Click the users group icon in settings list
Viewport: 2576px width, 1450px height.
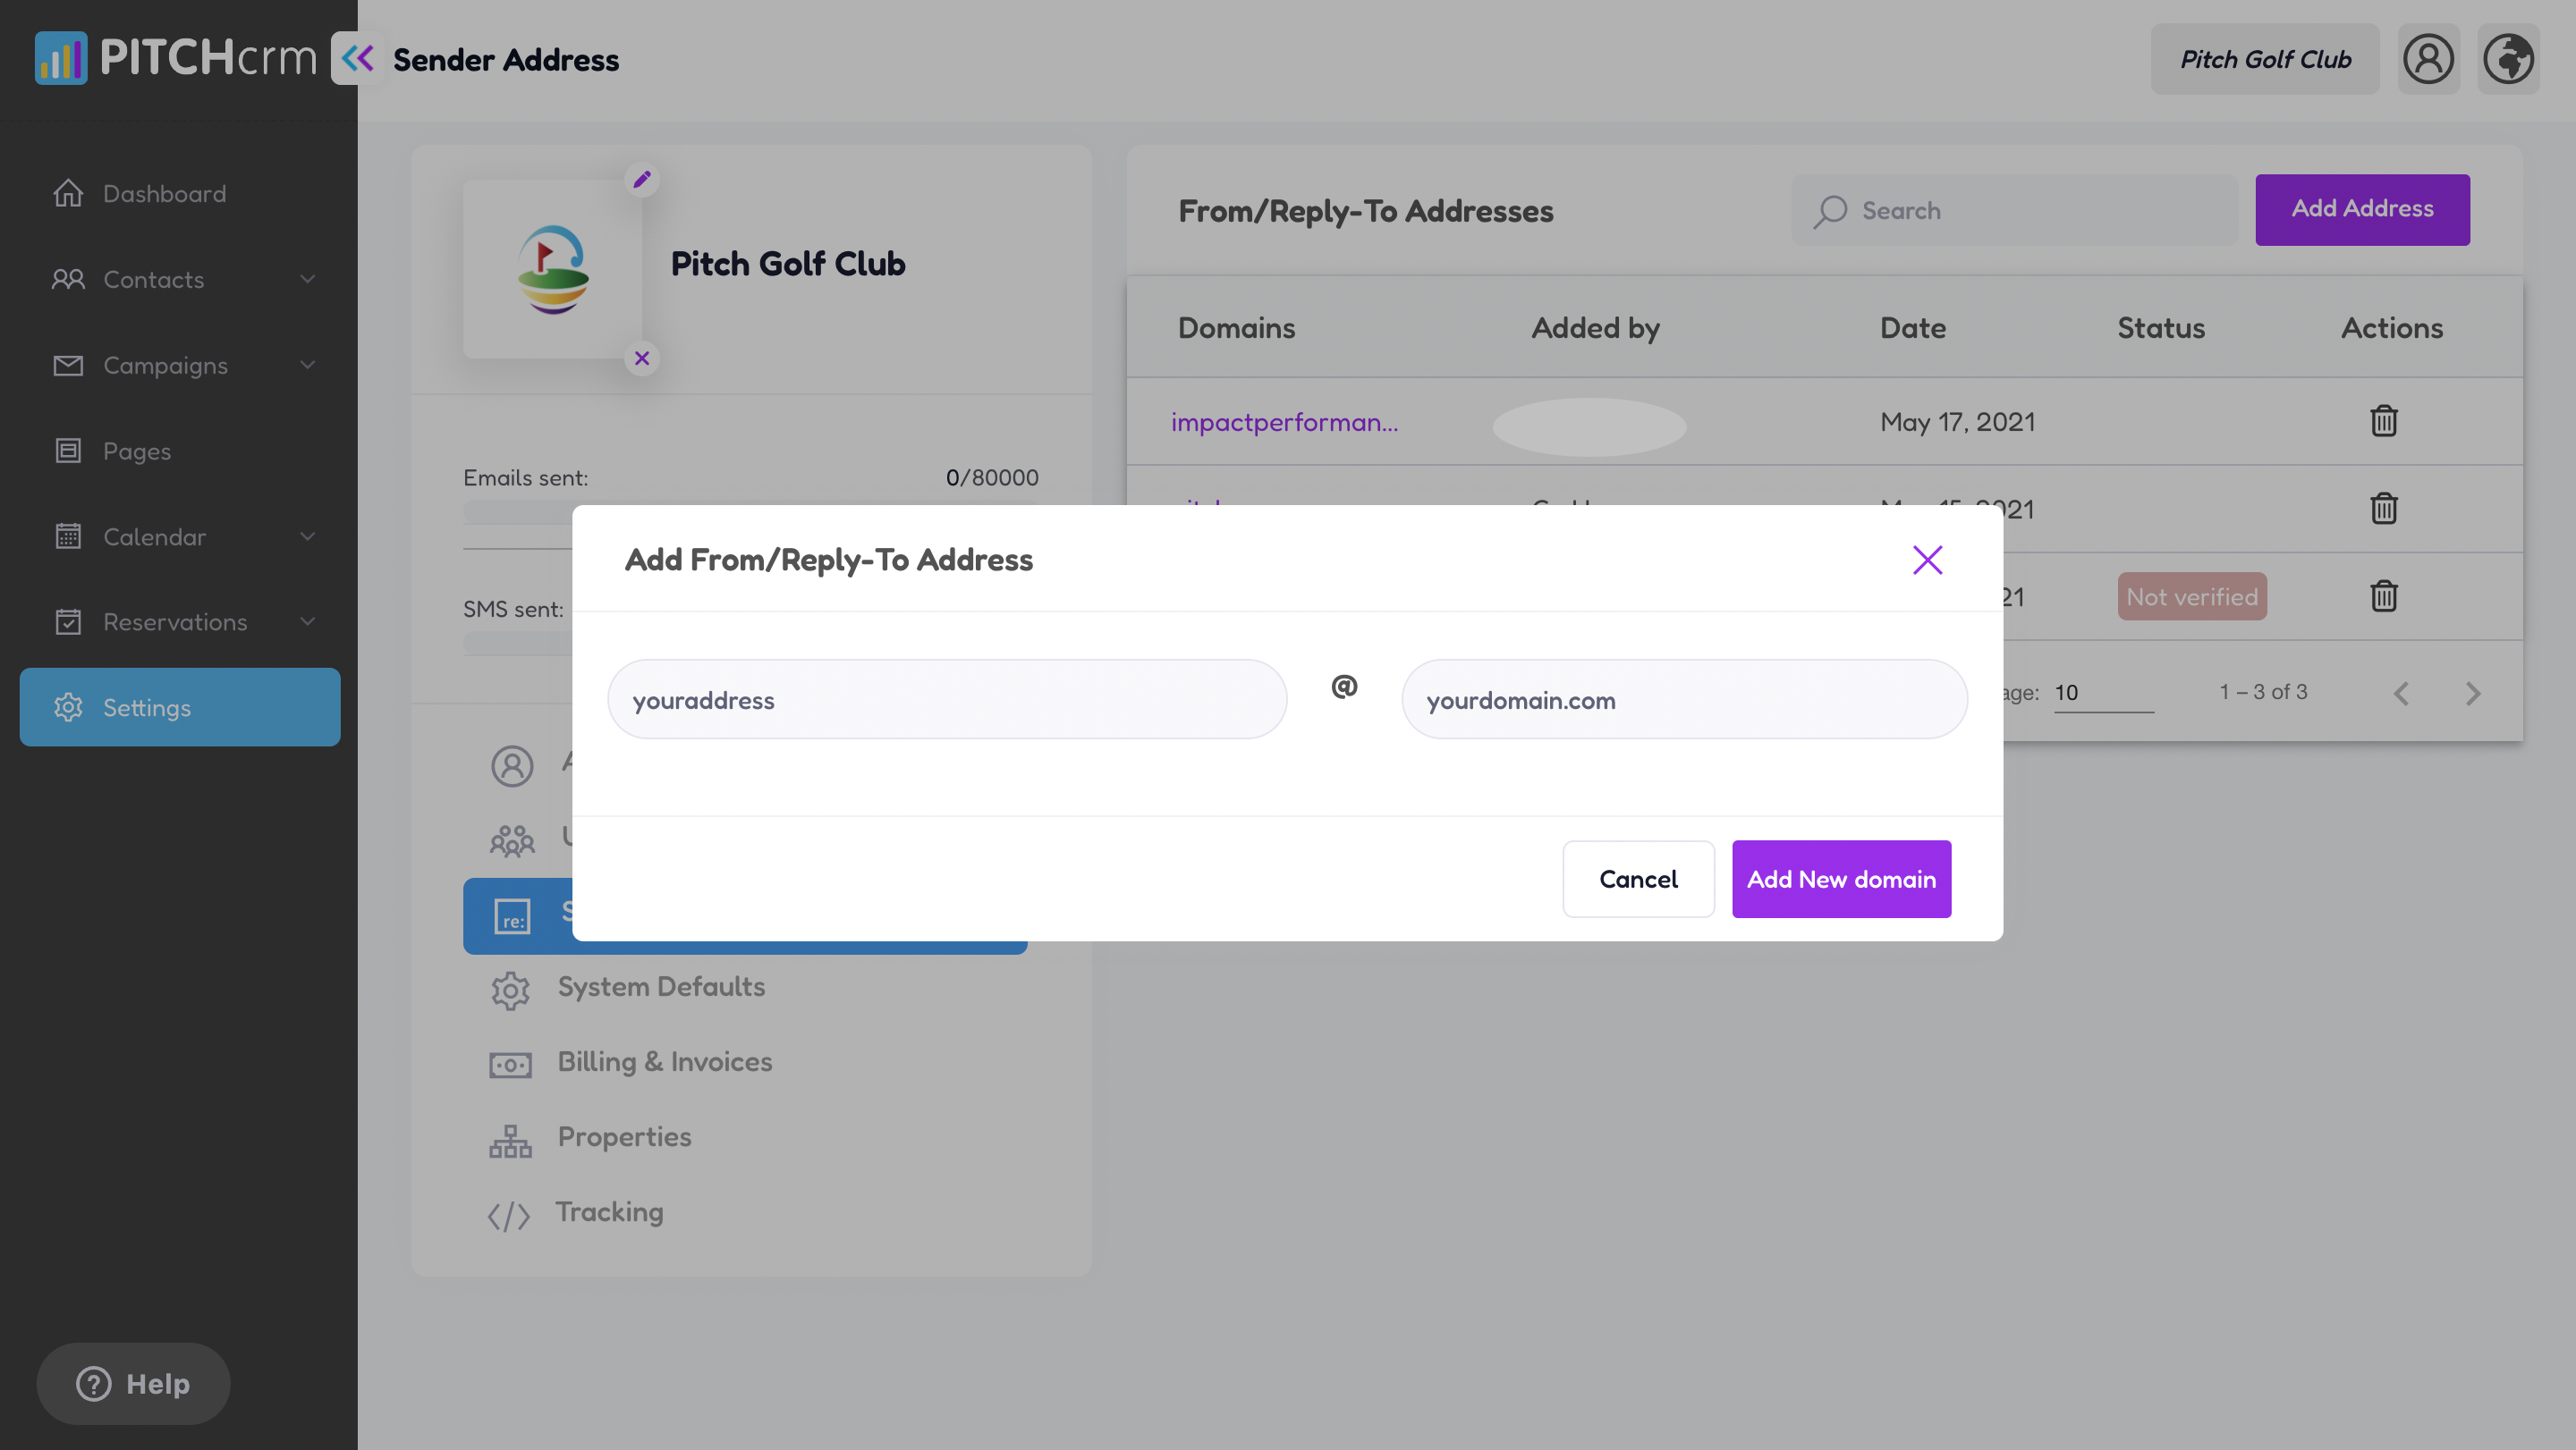[x=512, y=841]
